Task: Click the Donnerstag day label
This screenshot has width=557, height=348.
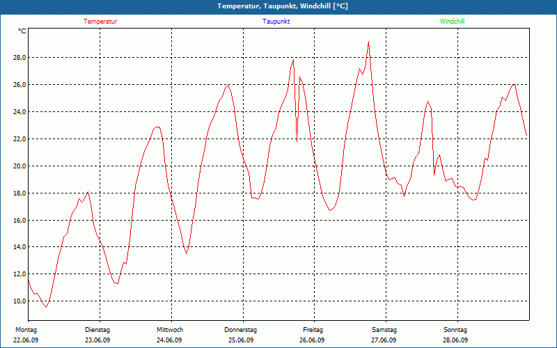Action: coord(240,330)
